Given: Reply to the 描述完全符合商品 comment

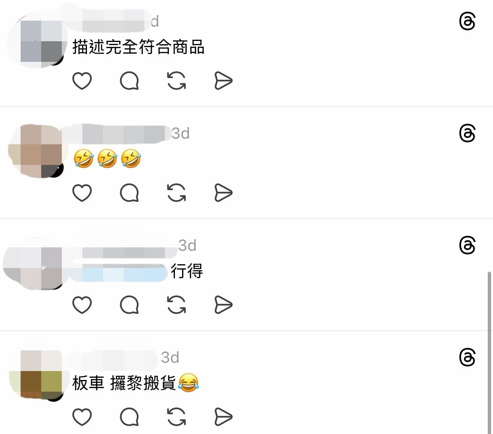Looking at the screenshot, I should [x=129, y=81].
